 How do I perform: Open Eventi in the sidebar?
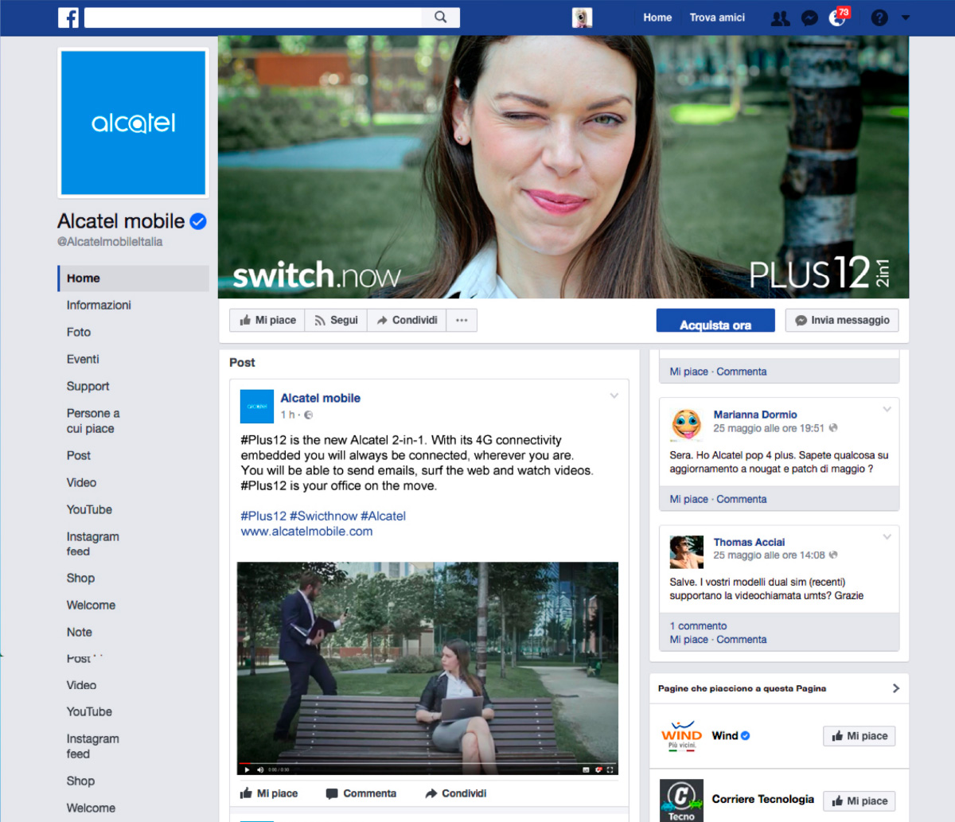(83, 360)
